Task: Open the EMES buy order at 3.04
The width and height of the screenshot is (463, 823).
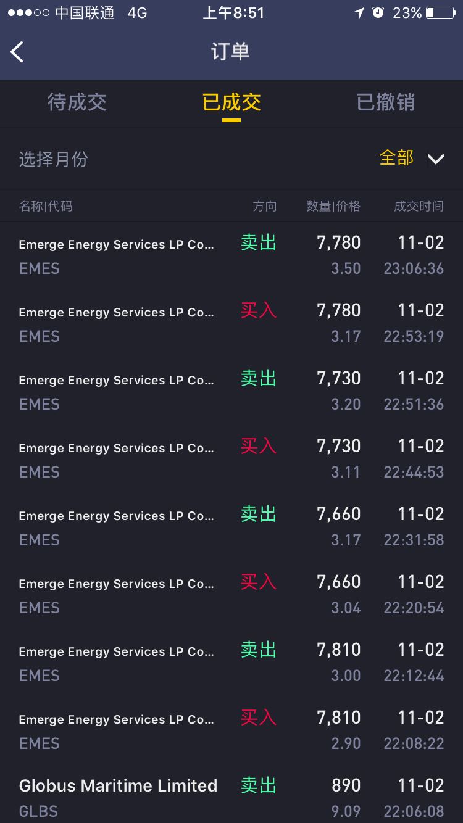Action: pos(231,595)
